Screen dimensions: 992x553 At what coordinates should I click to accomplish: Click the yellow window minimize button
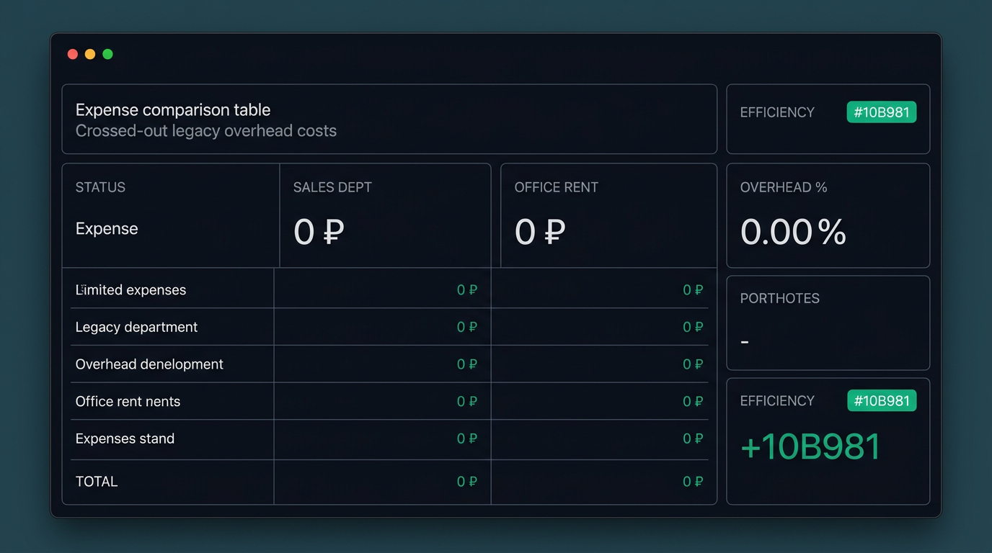pos(90,54)
